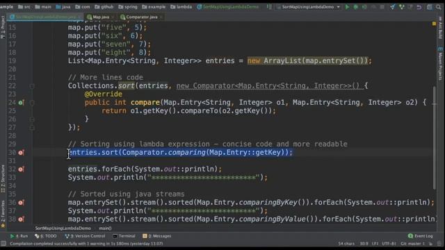Open the Messages tool window tab

coord(156,236)
